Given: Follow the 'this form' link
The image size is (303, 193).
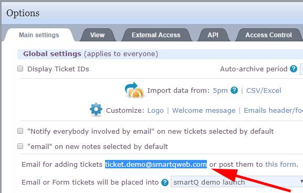Looking at the screenshot, I should 280,164.
